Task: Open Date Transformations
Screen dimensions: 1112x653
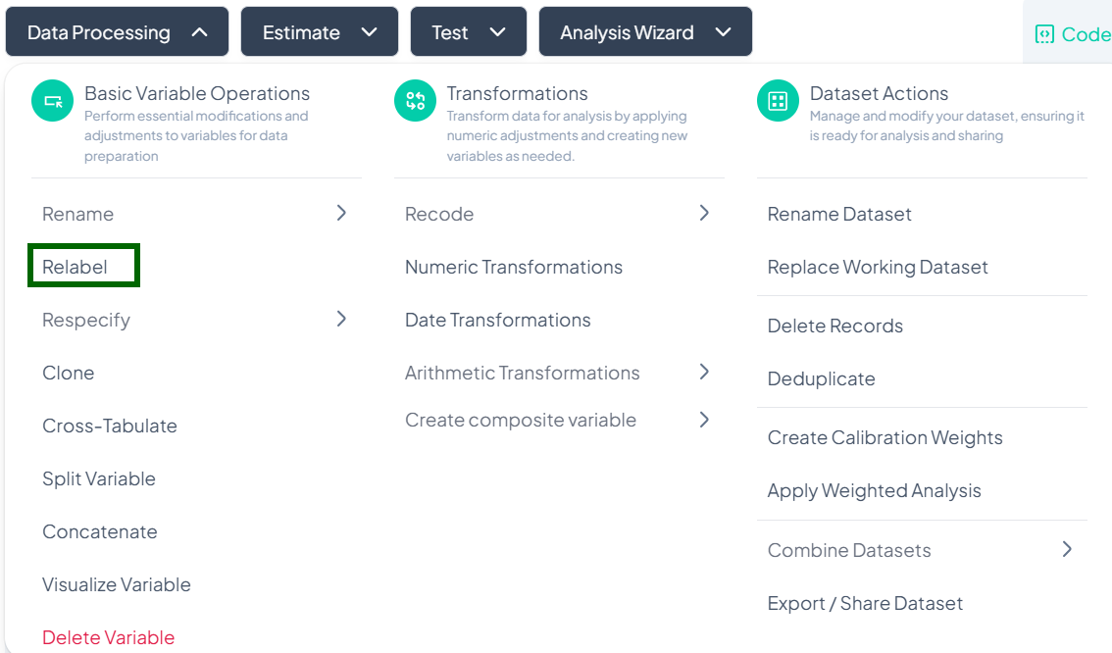Action: [497, 320]
